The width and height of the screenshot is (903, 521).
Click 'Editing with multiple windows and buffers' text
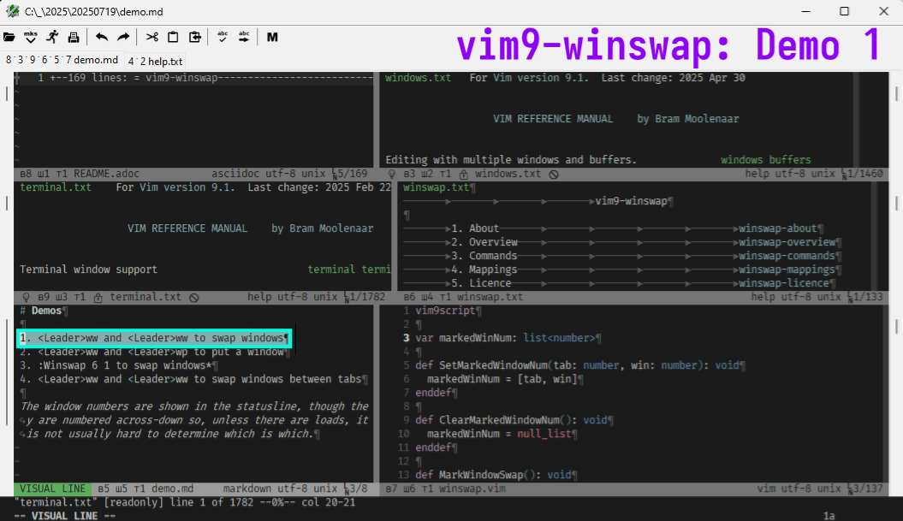(x=511, y=160)
